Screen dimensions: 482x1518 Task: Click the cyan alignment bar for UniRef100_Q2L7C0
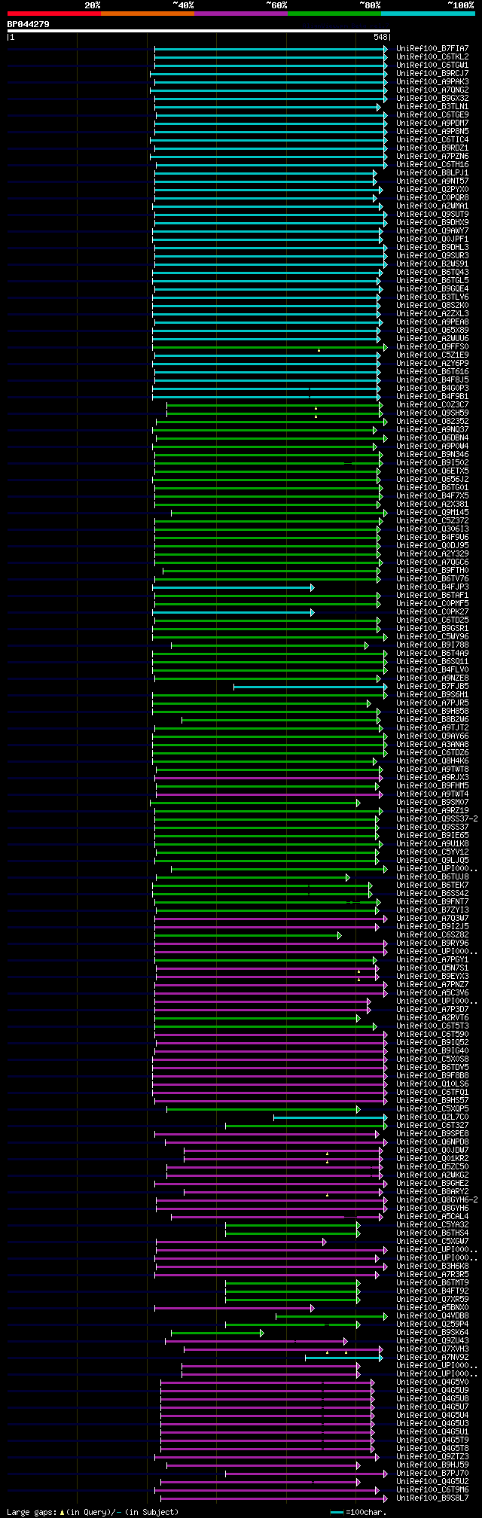tap(330, 1117)
